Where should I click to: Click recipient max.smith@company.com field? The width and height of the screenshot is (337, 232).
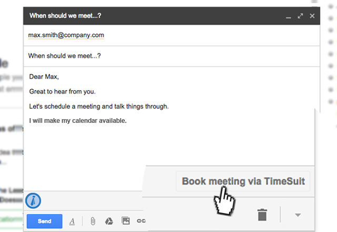pos(172,35)
